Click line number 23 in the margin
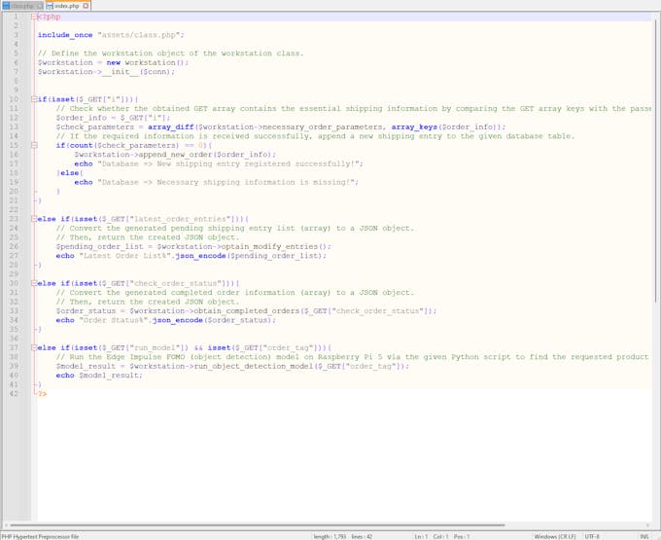The image size is (661, 540). tap(15, 219)
